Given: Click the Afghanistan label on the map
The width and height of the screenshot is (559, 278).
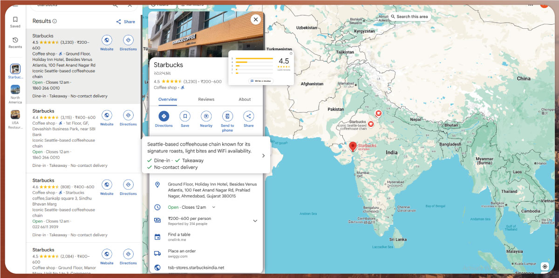Looking at the screenshot, I should click(312, 84).
